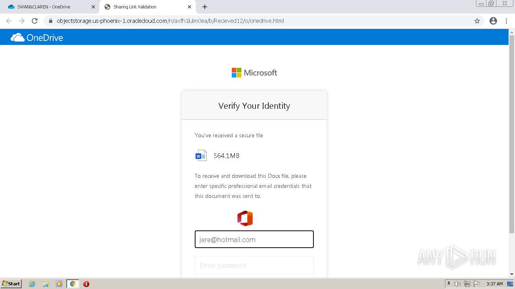Click the "You've received a secure file" text
515x289 pixels.
pyautogui.click(x=229, y=135)
